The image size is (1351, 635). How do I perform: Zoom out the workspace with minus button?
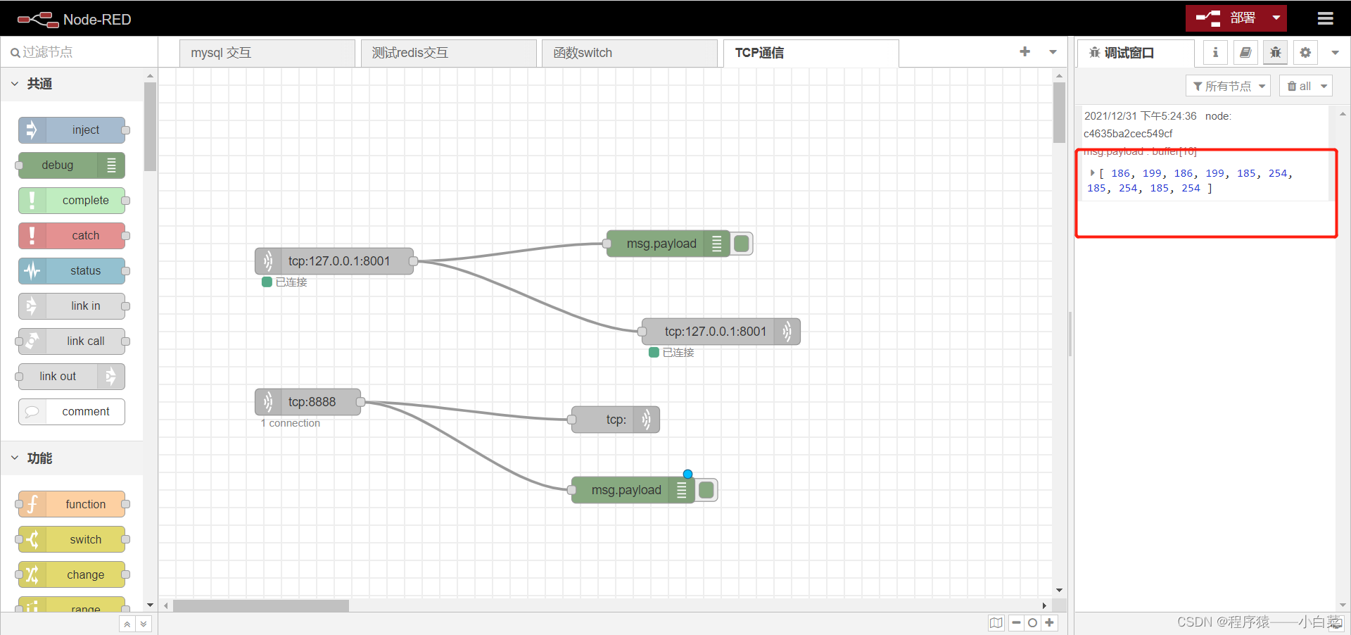[x=1016, y=623]
